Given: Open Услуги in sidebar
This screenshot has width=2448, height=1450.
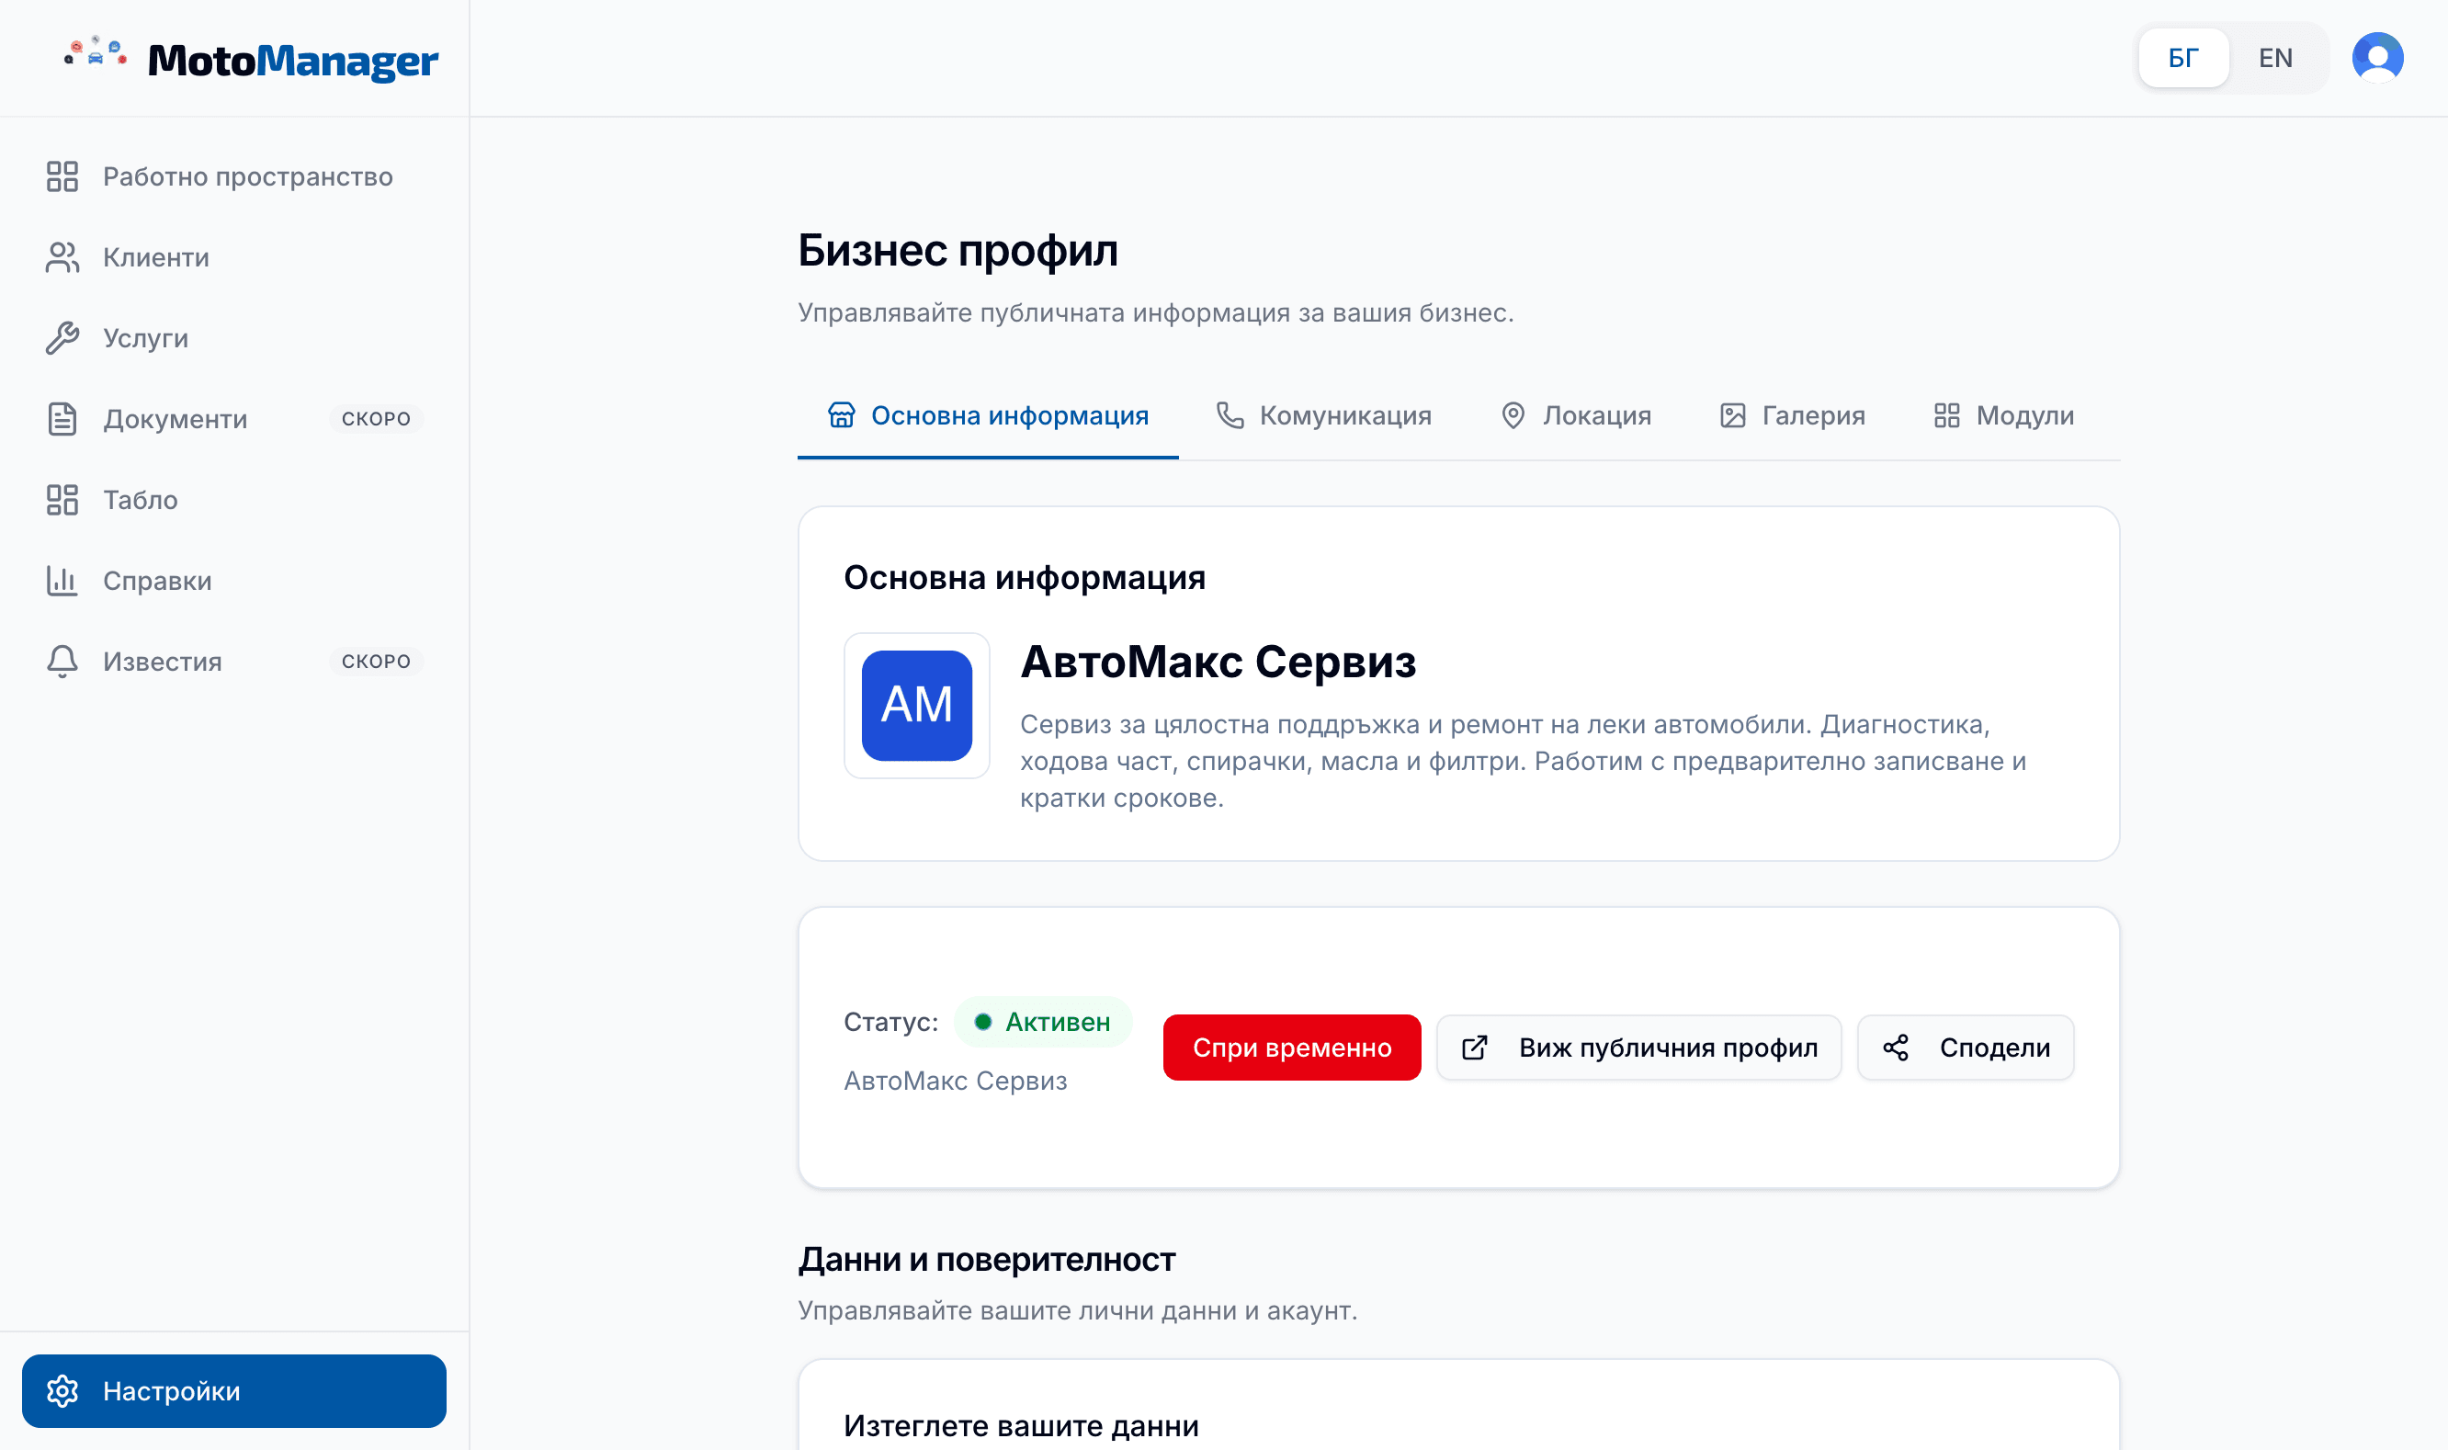Looking at the screenshot, I should tap(234, 338).
